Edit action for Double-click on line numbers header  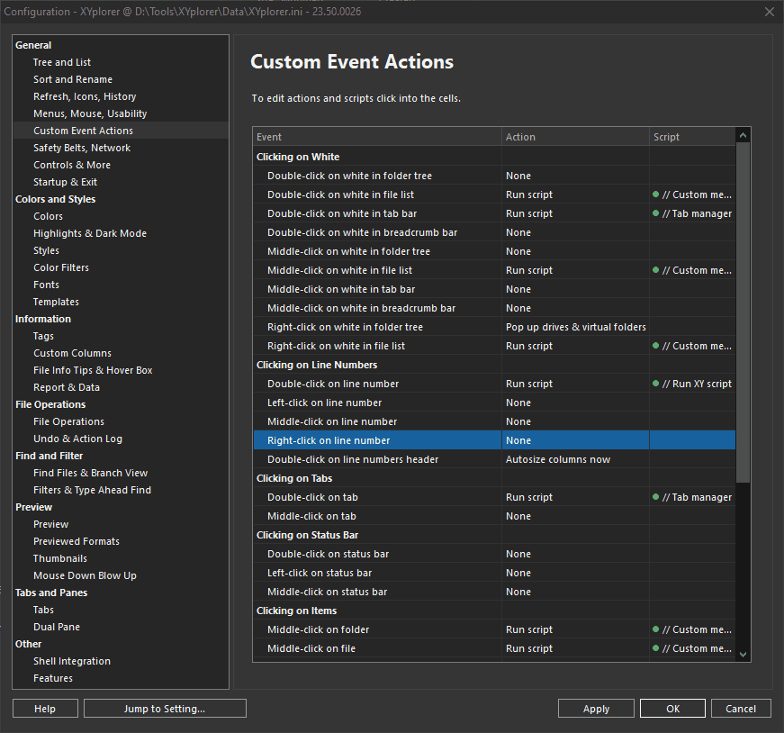coord(574,459)
